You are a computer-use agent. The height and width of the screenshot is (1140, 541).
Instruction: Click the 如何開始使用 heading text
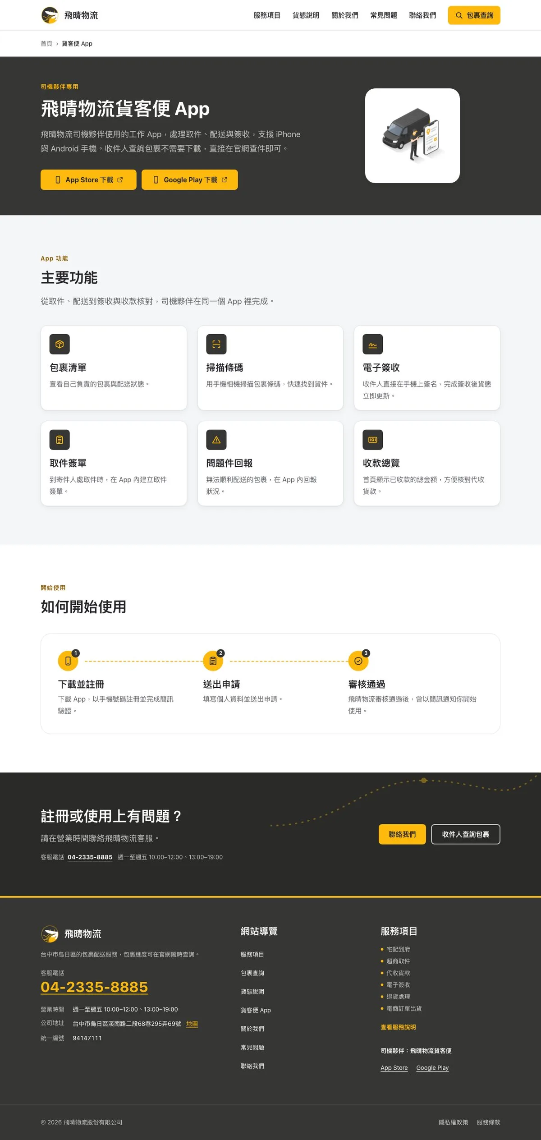[83, 607]
